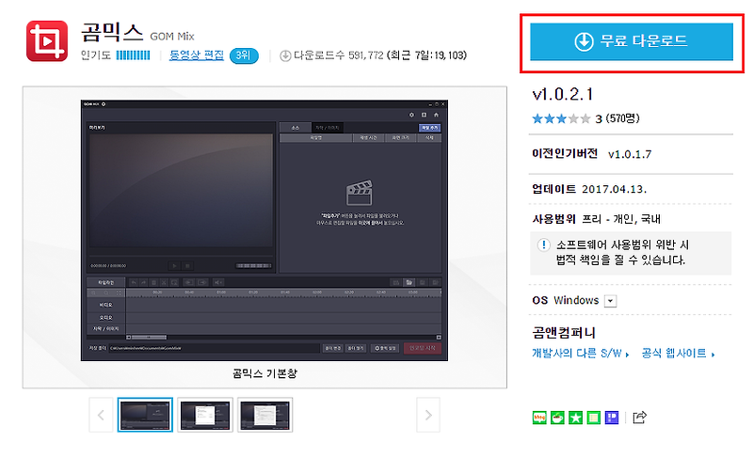Select the second screenshot thumbnail
This screenshot has width=753, height=457.
click(205, 415)
